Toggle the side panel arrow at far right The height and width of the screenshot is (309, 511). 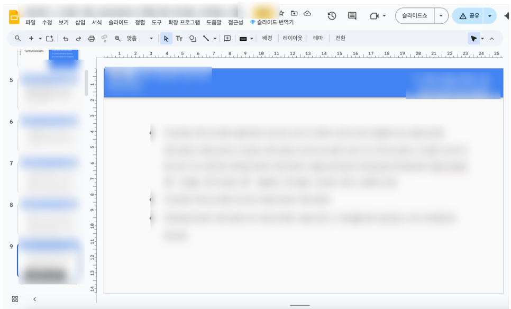[506, 16]
